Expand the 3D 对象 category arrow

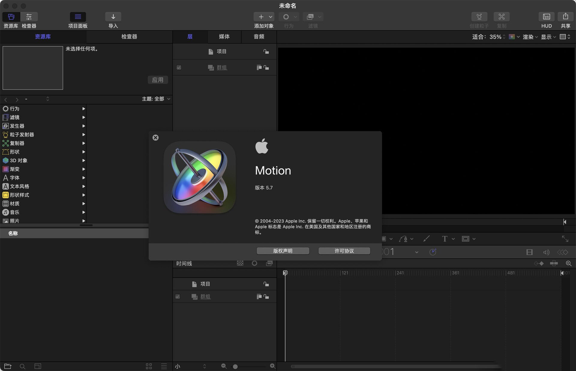[84, 160]
